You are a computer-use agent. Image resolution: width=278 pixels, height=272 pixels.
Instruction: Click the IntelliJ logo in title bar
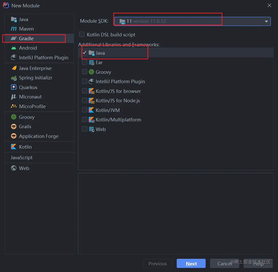6,5
